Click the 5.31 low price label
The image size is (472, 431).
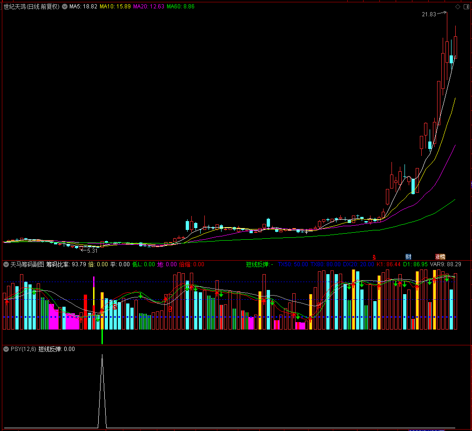click(93, 251)
